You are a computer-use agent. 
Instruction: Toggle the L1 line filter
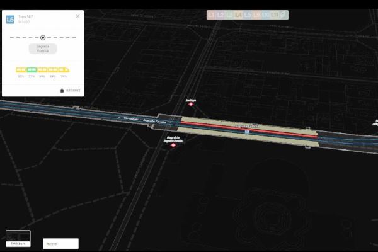(212, 14)
